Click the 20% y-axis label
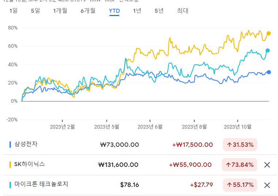 click(x=13, y=83)
